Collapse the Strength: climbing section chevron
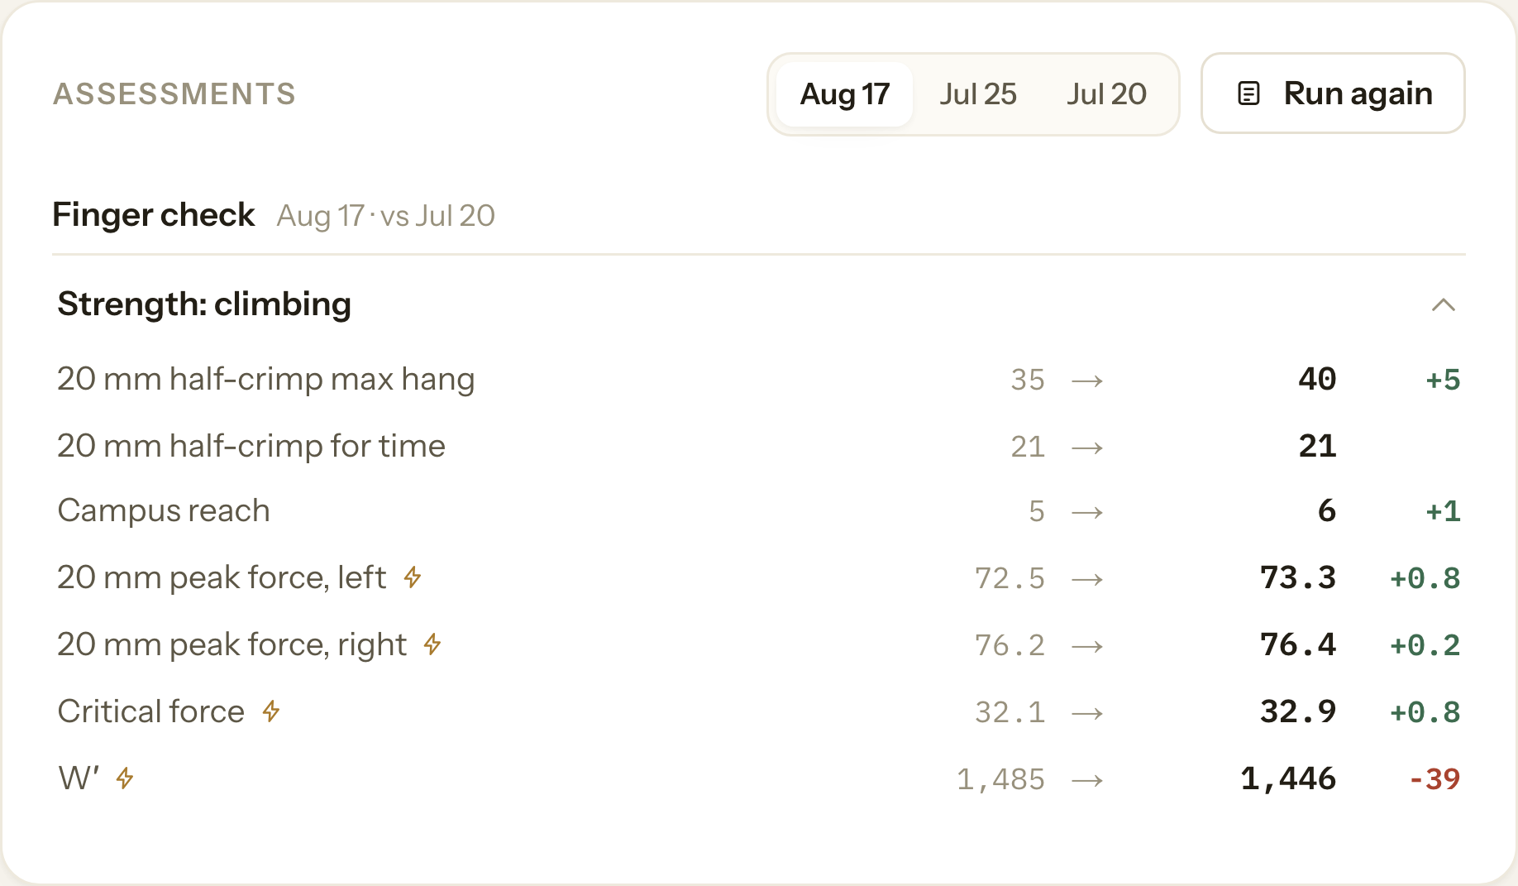 click(1443, 304)
